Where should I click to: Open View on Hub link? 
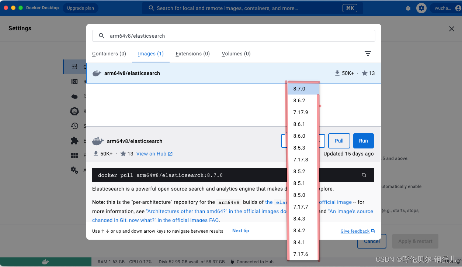coord(154,154)
